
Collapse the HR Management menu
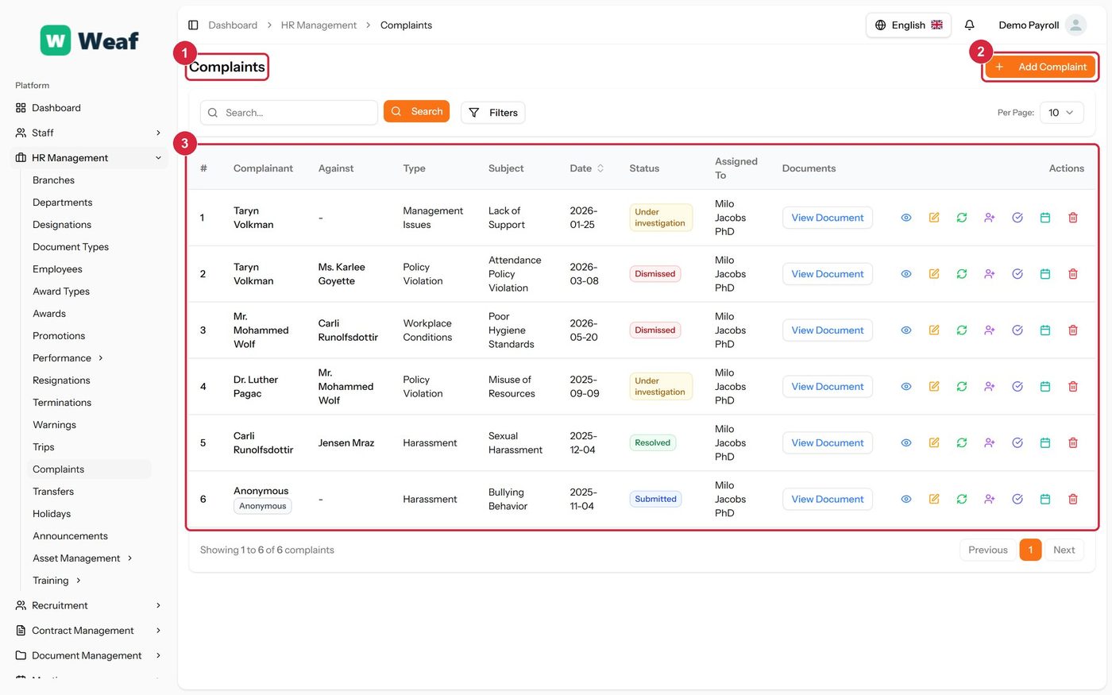tap(89, 158)
